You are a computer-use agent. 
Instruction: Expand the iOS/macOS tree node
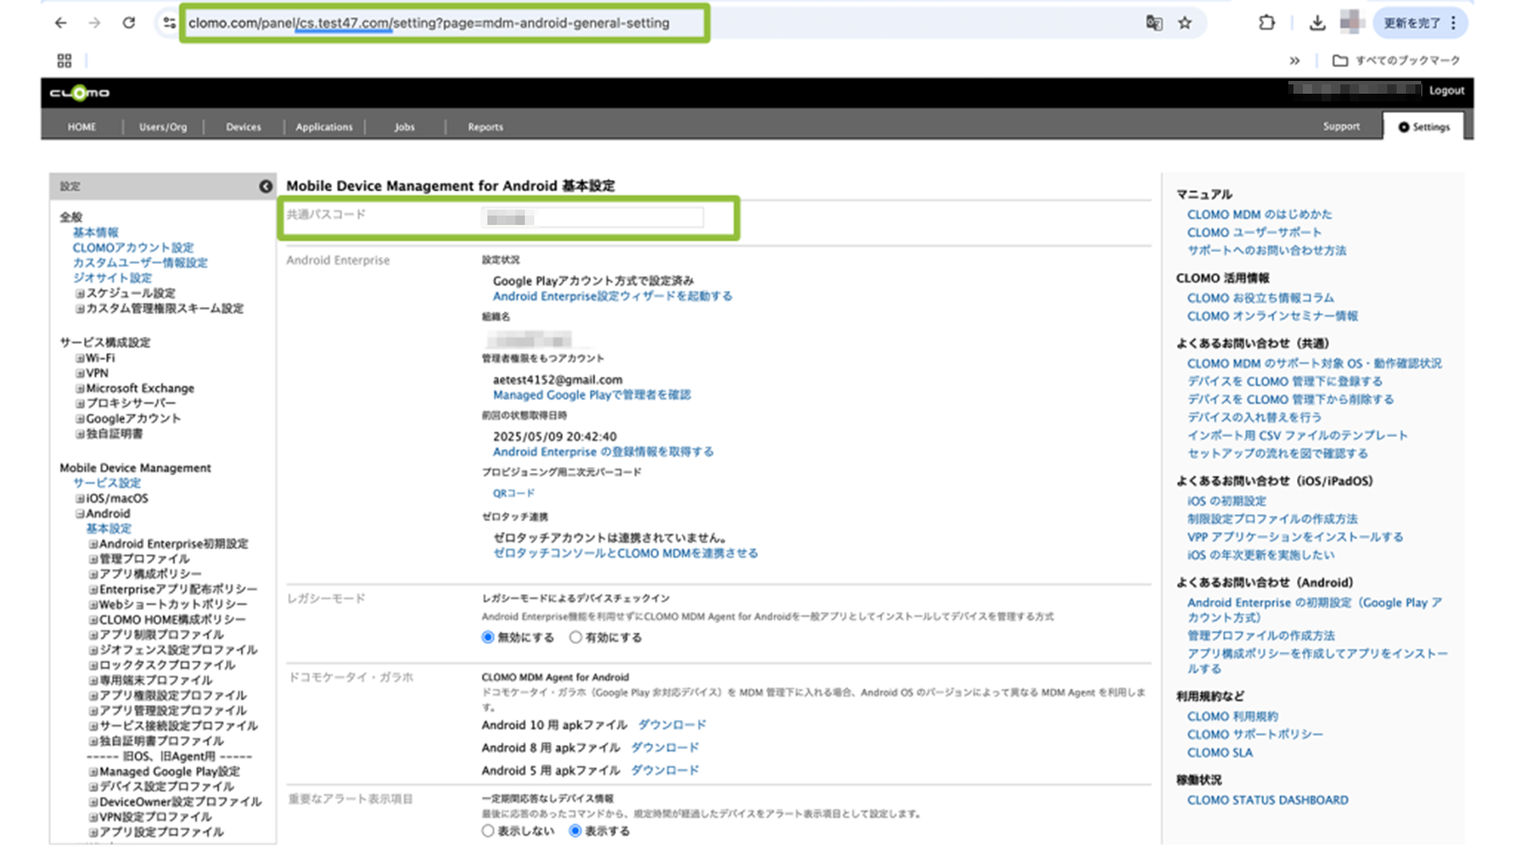(x=80, y=498)
